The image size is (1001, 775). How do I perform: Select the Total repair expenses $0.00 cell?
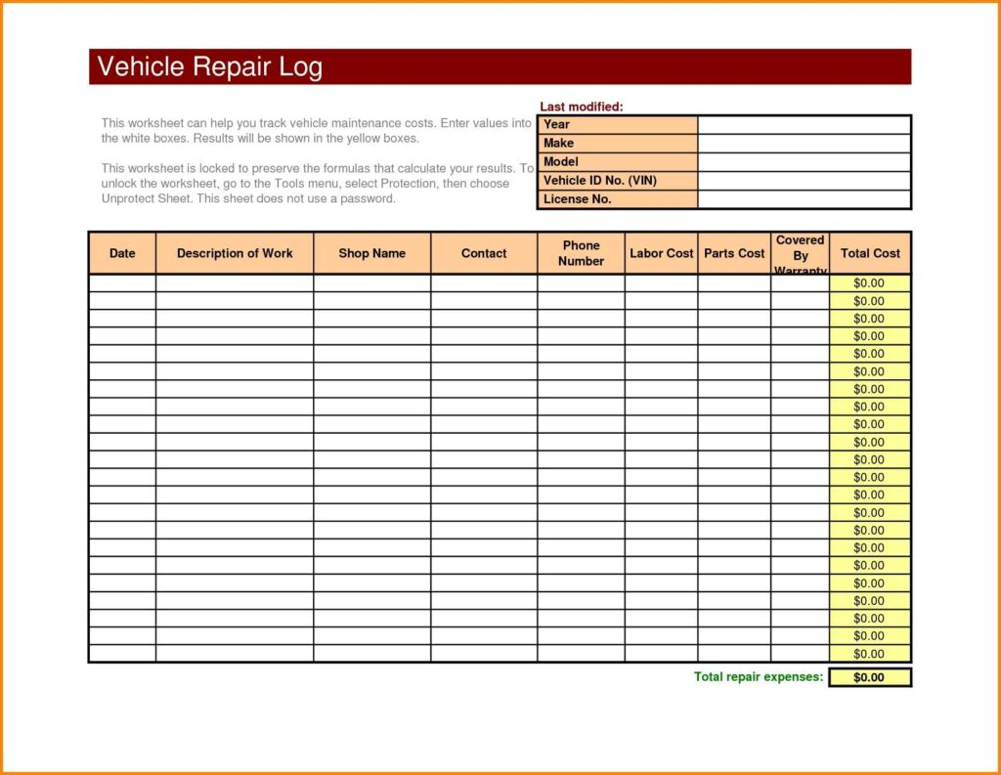[x=870, y=677]
